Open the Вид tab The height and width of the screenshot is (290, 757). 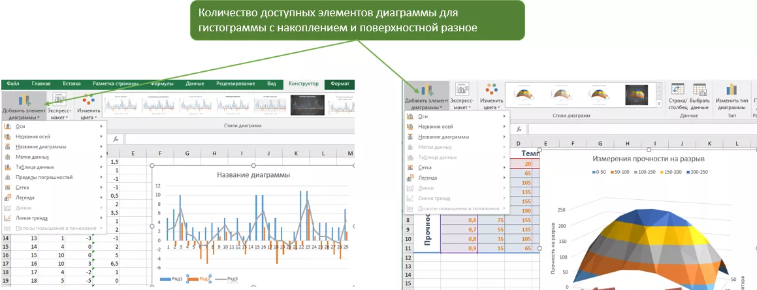pos(271,84)
